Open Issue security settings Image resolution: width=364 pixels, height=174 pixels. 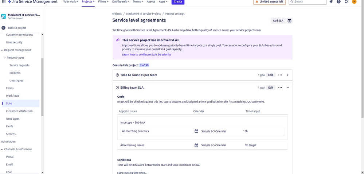14,42
